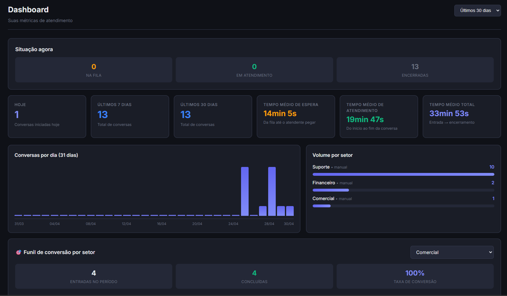Screen dimensions: 507x296
Task: Click the Conversas por dia (31 dias) heading
Action: tap(46, 155)
